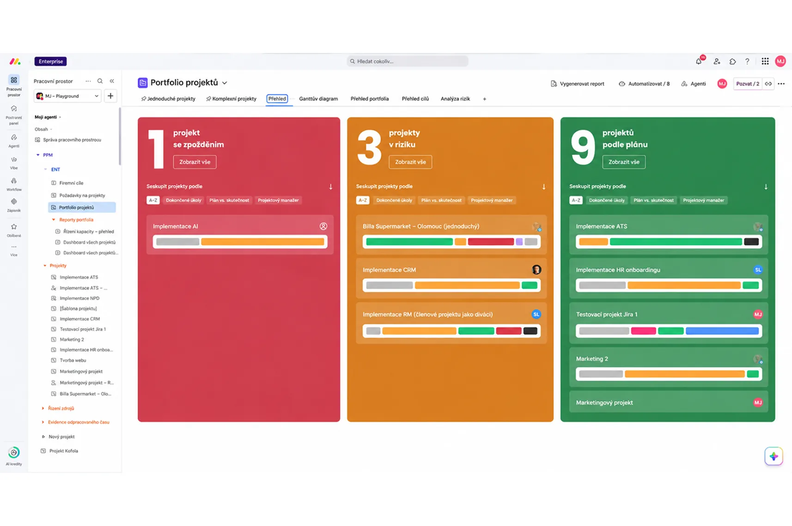Open Vibe in the left rail

pyautogui.click(x=14, y=163)
